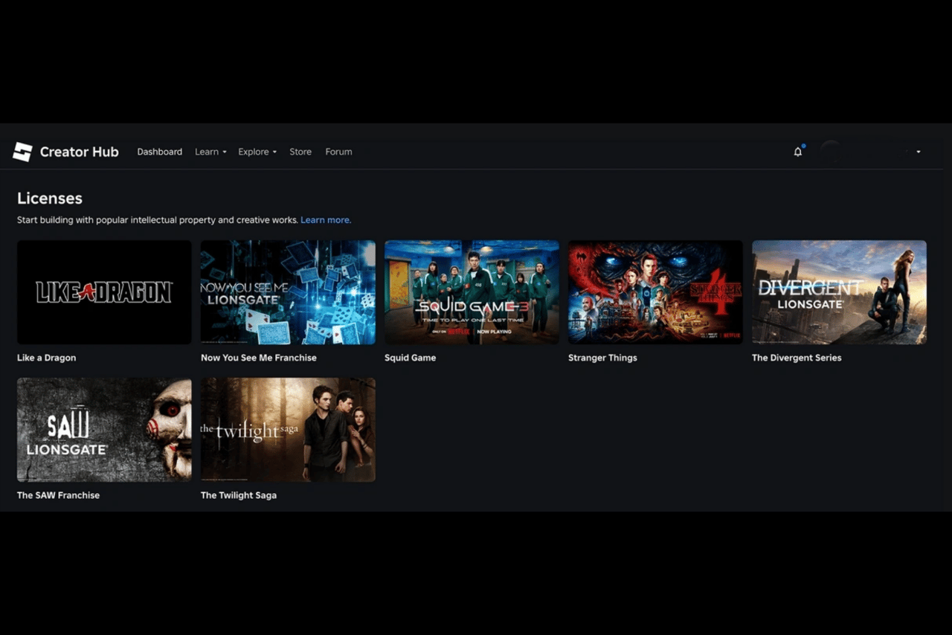Click the 'Now You See Me Franchise' caption

coord(259,358)
